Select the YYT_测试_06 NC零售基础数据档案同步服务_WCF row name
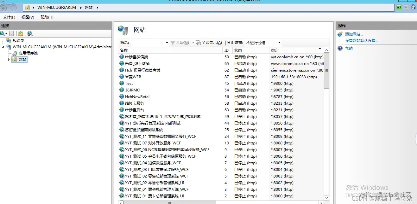The width and height of the screenshot is (417, 204). tap(167, 149)
